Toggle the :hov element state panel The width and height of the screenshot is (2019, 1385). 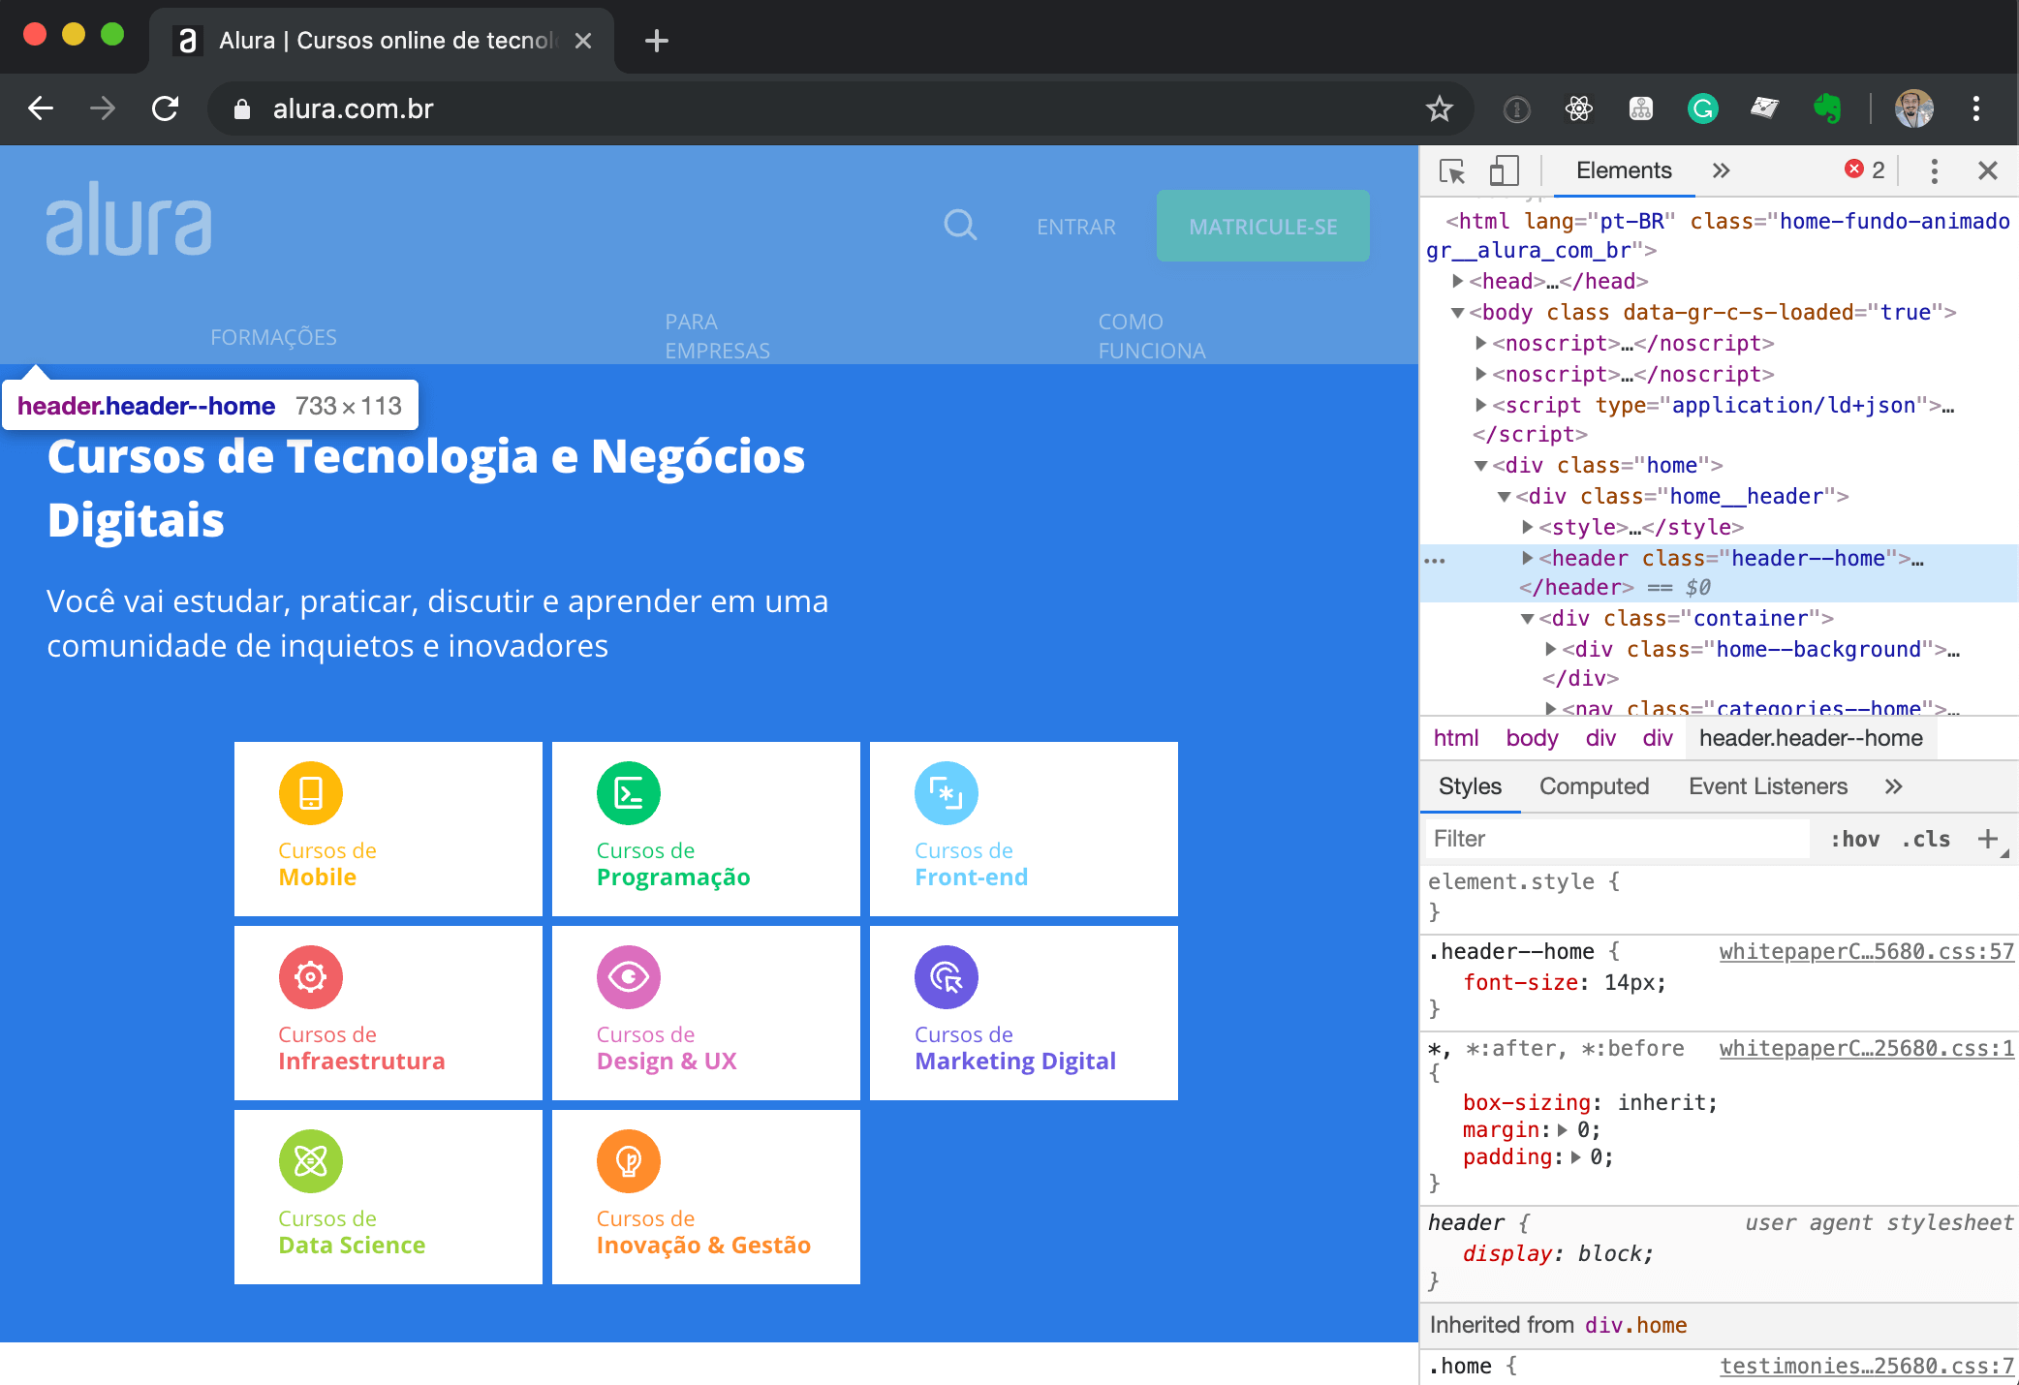(1854, 839)
